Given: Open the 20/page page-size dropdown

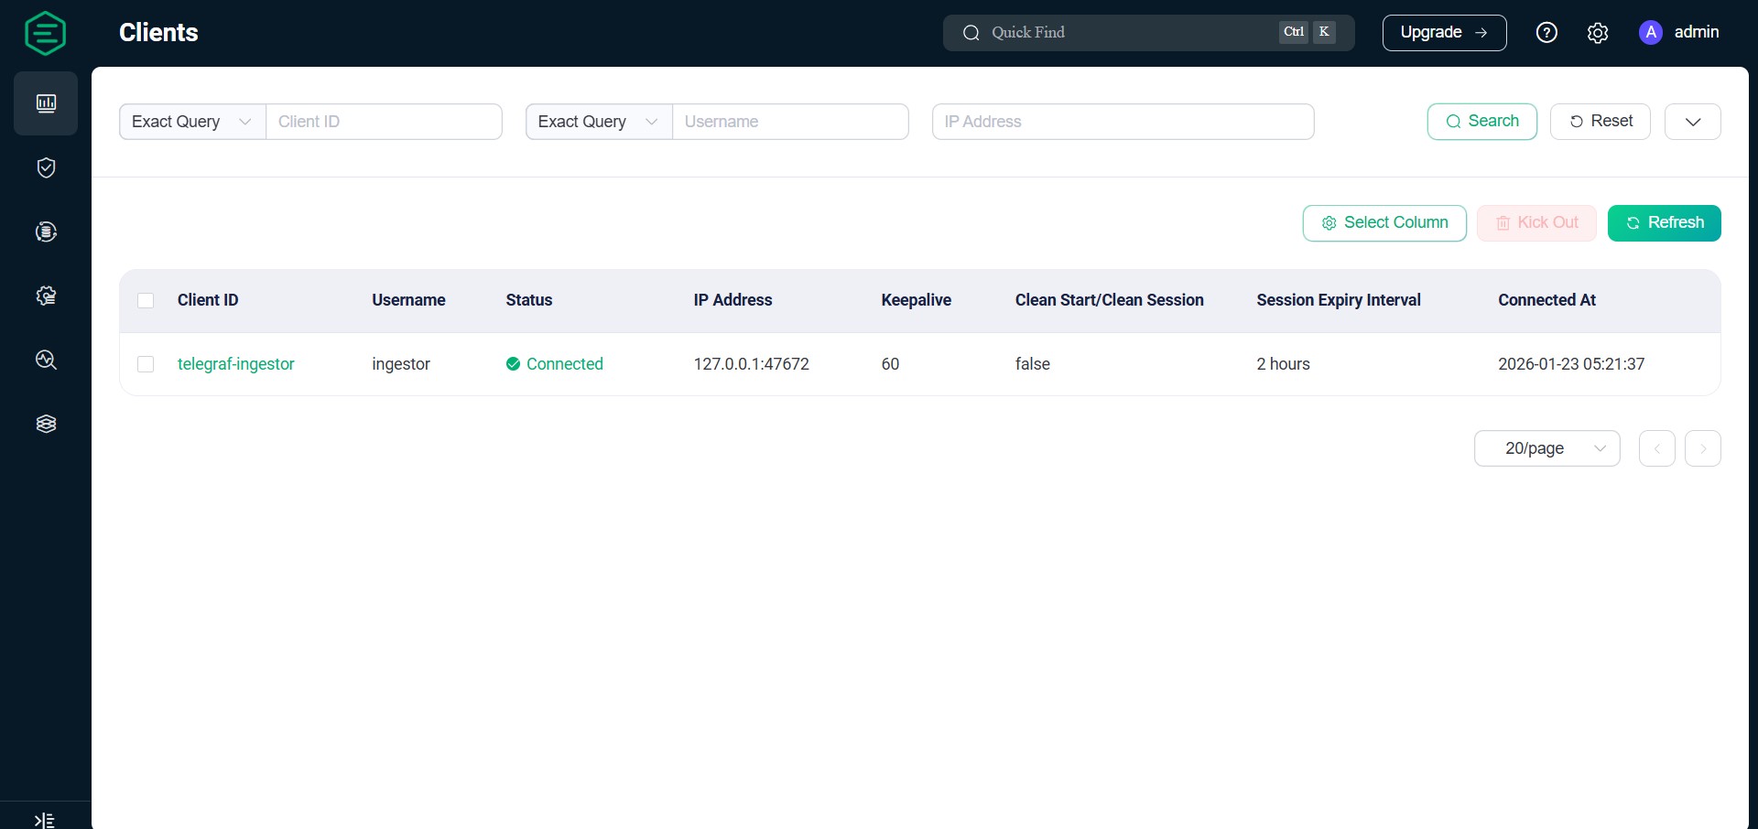Looking at the screenshot, I should click(1546, 448).
